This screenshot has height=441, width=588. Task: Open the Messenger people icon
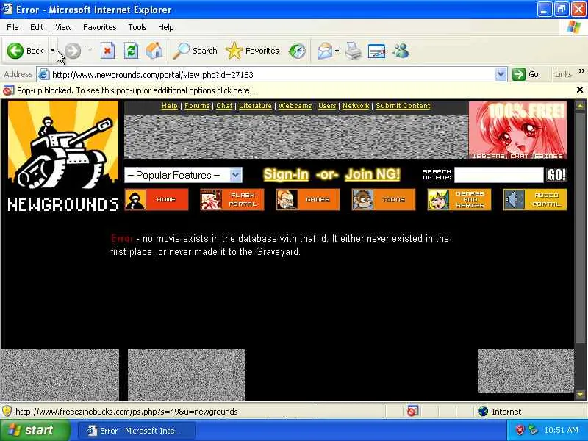401,51
